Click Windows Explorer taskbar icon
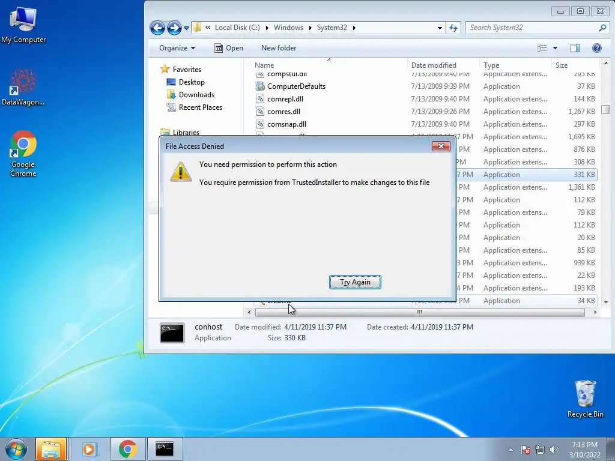This screenshot has height=461, width=615. coord(51,449)
